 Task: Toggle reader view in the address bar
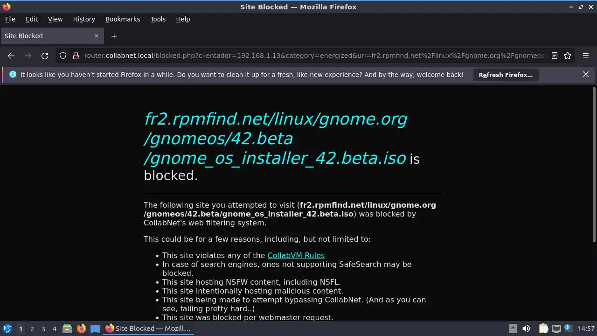click(x=555, y=56)
